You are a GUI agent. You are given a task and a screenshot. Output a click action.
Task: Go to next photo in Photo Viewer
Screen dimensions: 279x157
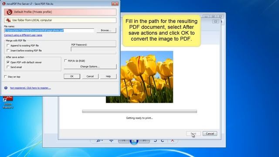click(144, 140)
